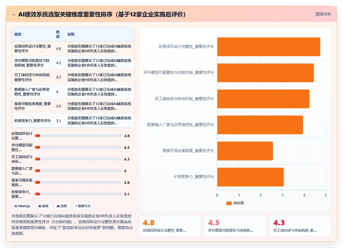The height and width of the screenshot is (248, 343).
Task: Click the 数据接入广度与边界透明性 chart bar
Action: coord(260,125)
